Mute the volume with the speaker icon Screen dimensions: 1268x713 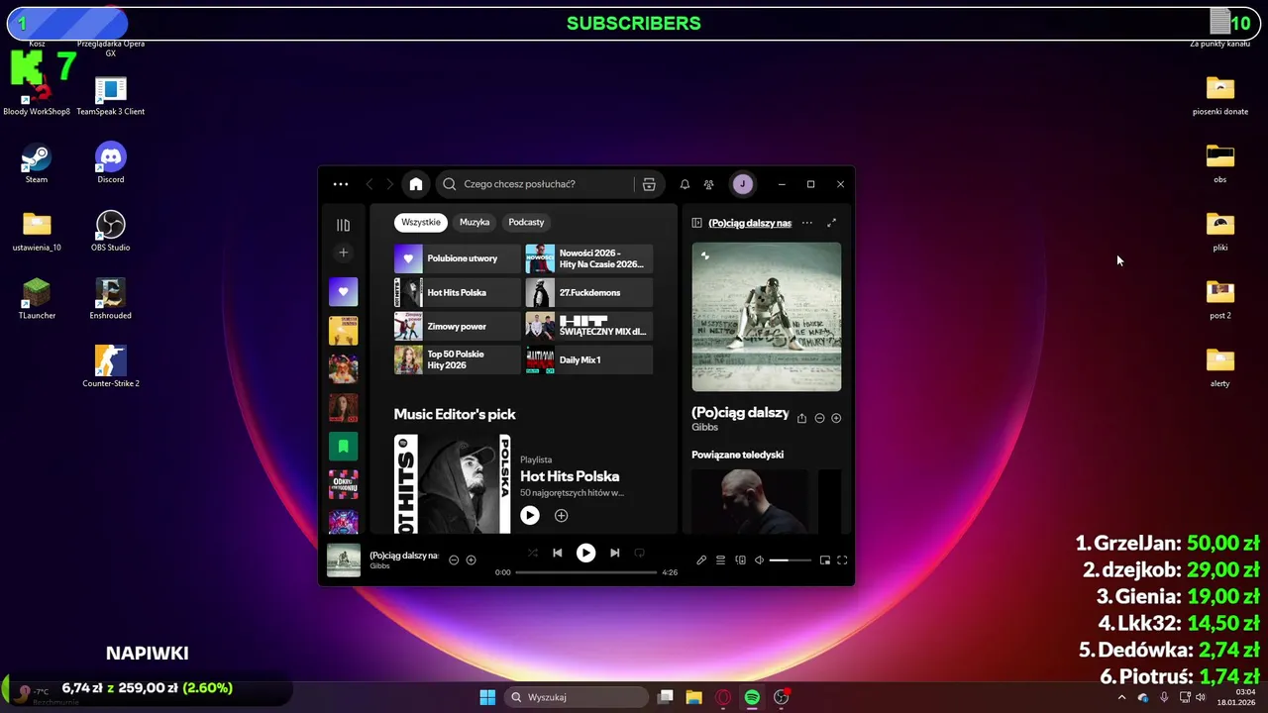760,560
